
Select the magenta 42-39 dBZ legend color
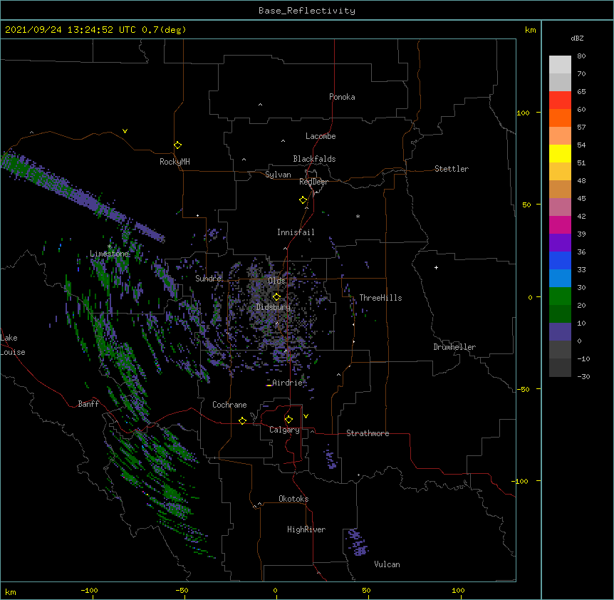click(x=560, y=224)
